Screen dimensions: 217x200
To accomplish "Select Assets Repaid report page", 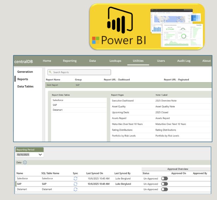I will click(x=119, y=118).
